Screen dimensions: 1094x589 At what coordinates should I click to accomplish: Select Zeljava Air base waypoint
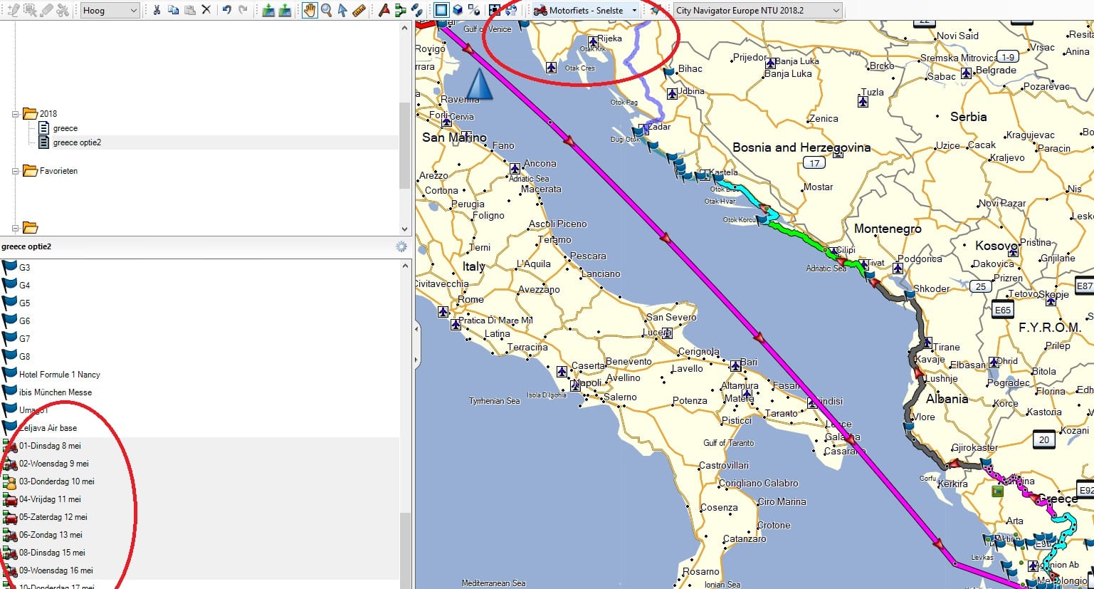tap(199, 428)
